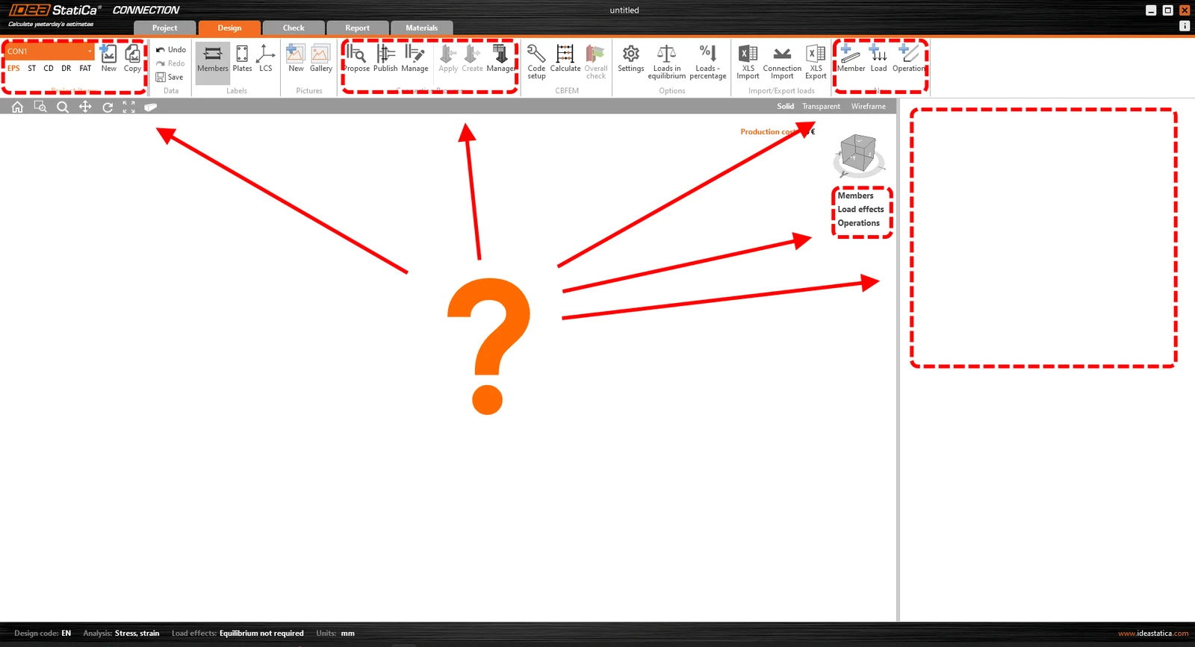Activate the pan view tool

85,107
